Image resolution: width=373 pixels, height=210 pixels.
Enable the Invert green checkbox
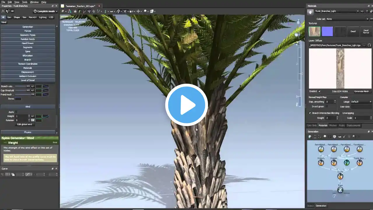(327, 106)
